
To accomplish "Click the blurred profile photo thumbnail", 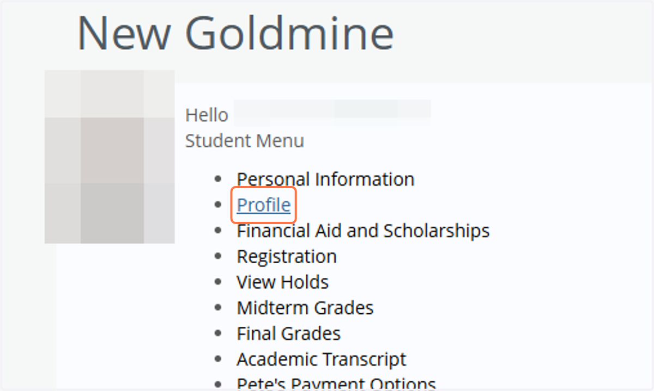I will click(110, 157).
